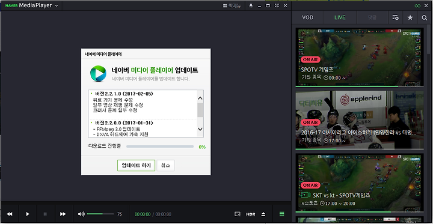
Task: Click the 크래시 문제 일부 수정 line
Action: tap(115, 110)
